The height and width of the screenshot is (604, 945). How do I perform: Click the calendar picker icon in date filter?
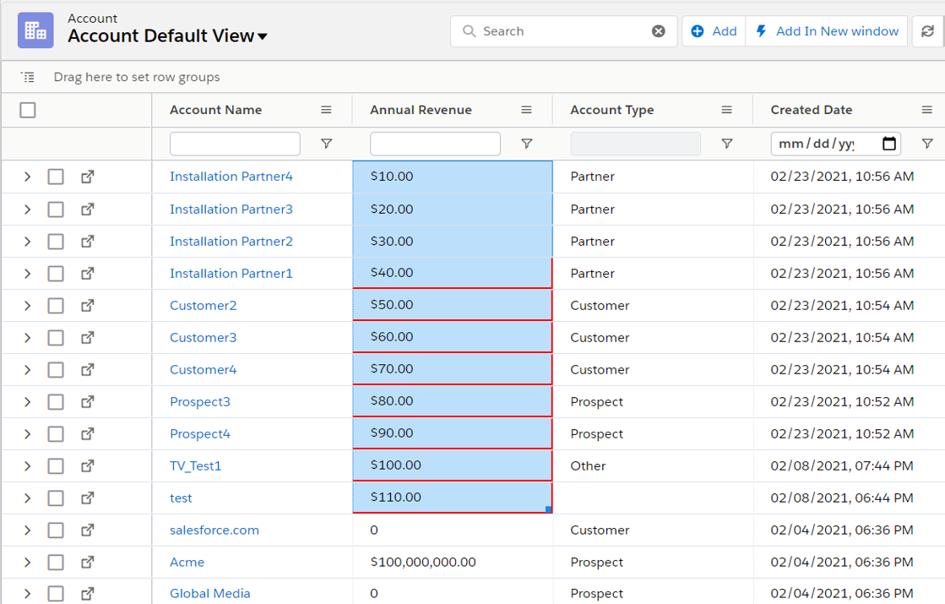[888, 144]
